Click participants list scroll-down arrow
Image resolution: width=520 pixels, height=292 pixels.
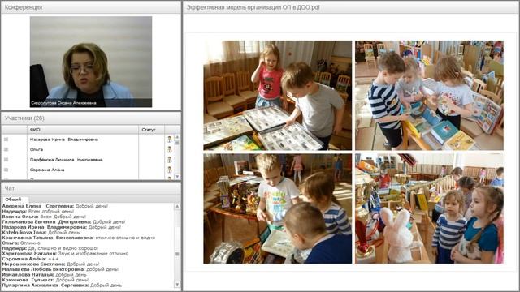[x=177, y=177]
